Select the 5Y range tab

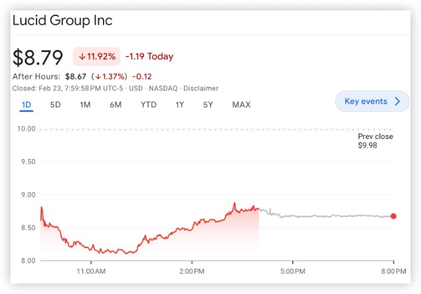pos(208,104)
